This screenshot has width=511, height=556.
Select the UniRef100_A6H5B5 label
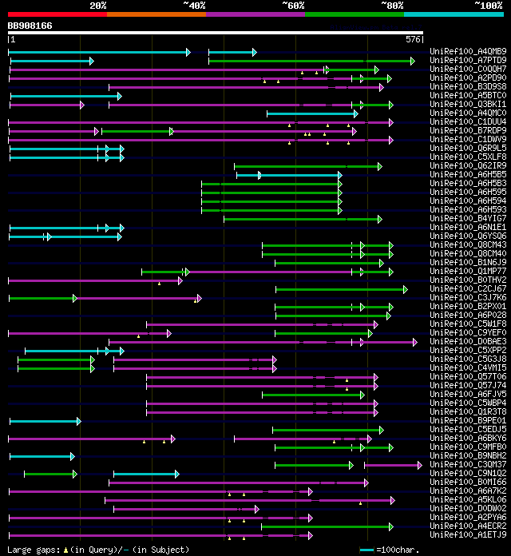coord(468,174)
